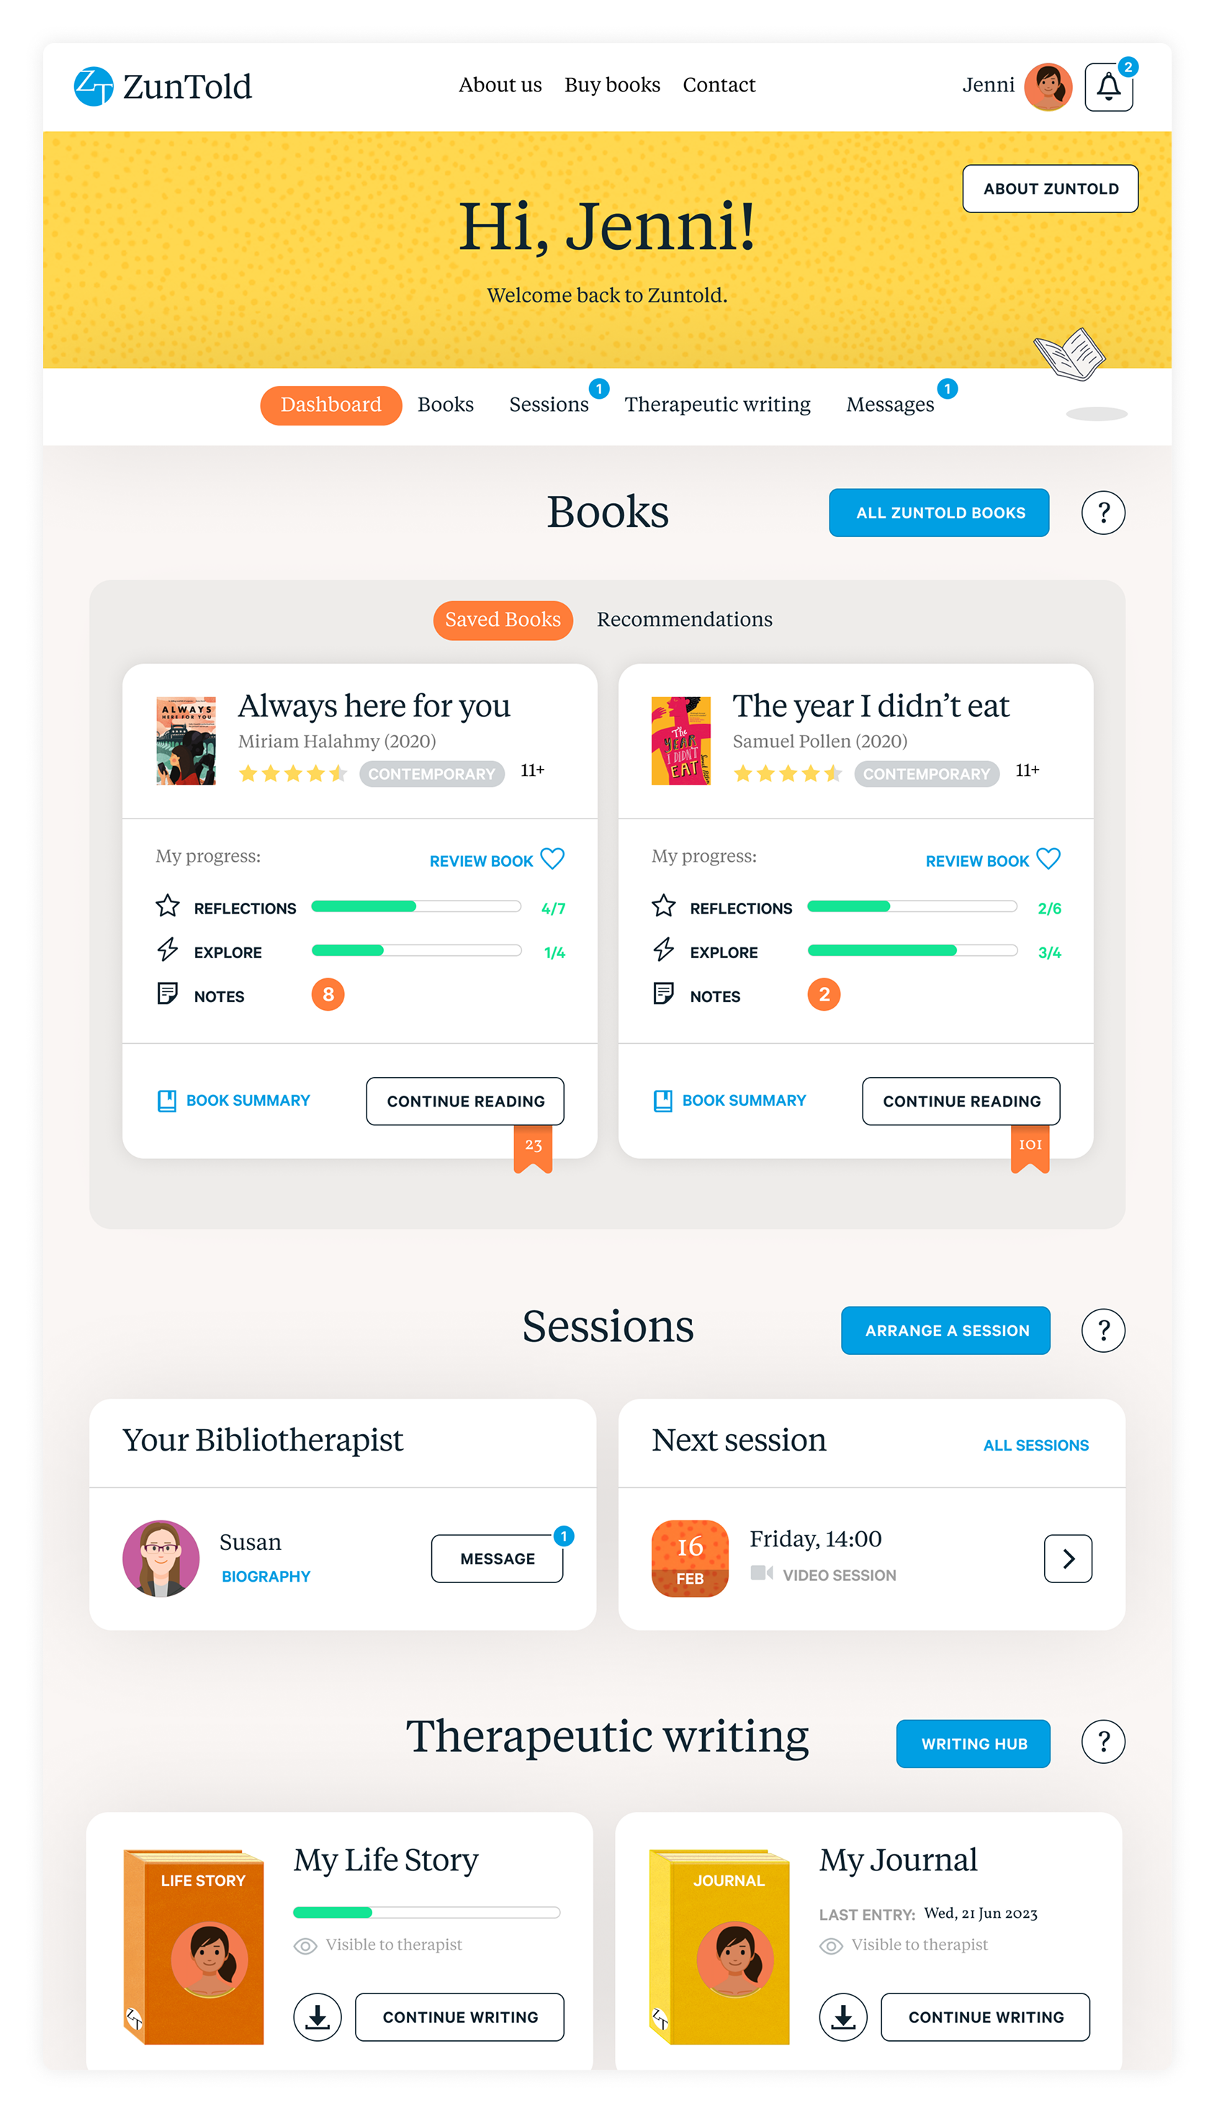
Task: Open The year I didn't eat cover thumbnail
Action: pos(681,741)
